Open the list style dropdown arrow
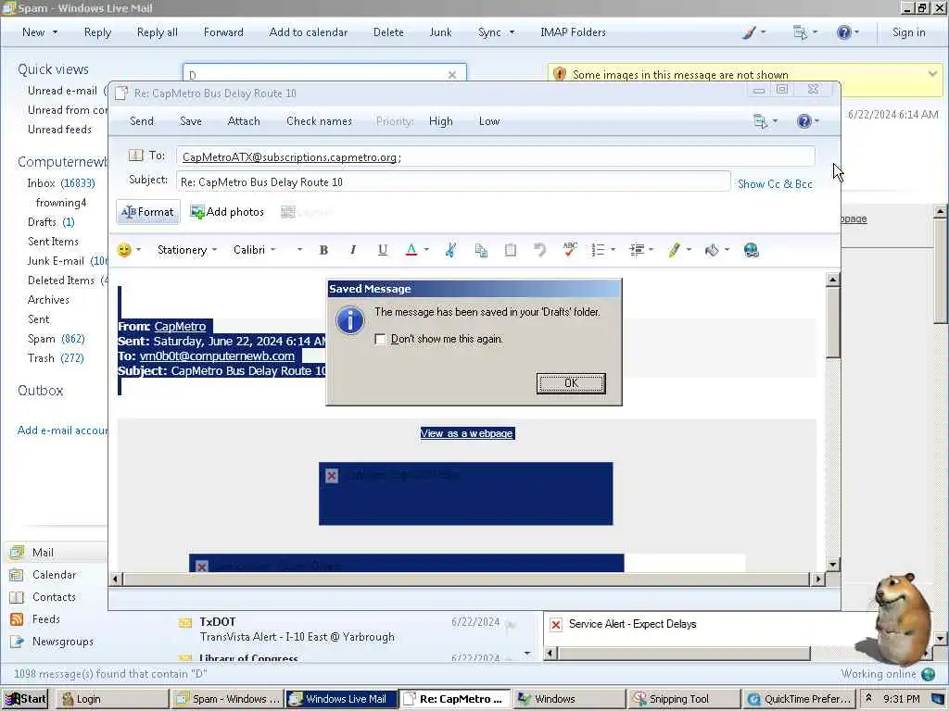Viewport: 949px width, 711px height. tap(614, 250)
